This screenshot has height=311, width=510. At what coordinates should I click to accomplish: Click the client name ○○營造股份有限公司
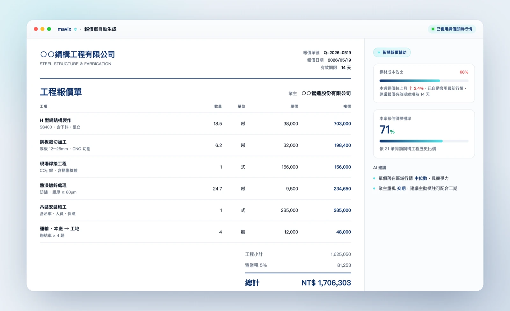326,93
